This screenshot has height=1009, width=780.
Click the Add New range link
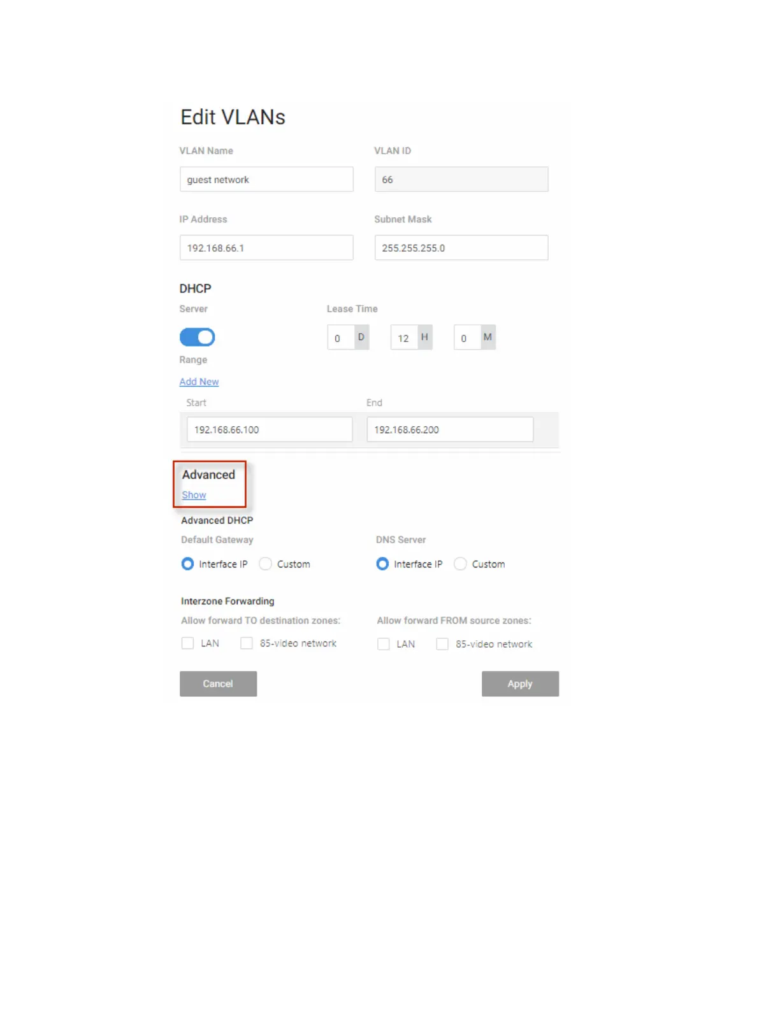click(199, 382)
